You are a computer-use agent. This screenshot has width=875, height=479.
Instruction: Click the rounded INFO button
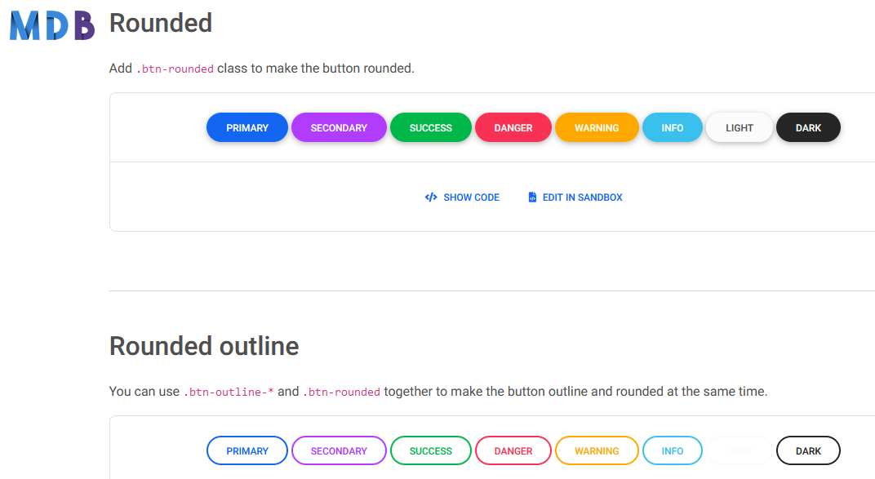coord(672,127)
